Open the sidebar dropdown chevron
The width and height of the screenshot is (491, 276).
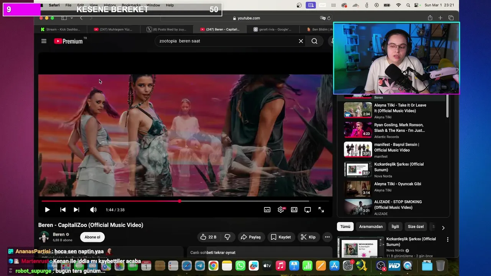(71, 18)
